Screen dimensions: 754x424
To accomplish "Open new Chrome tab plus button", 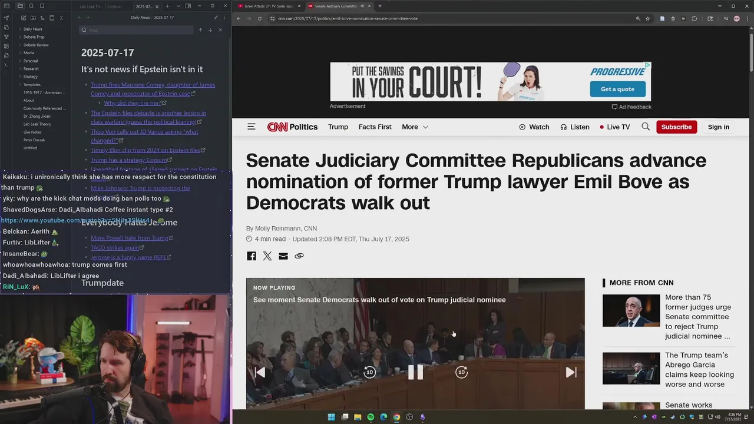I will coord(379,6).
